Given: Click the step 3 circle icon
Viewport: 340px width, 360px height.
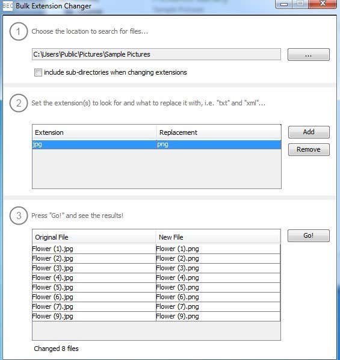Looking at the screenshot, I should (19, 216).
